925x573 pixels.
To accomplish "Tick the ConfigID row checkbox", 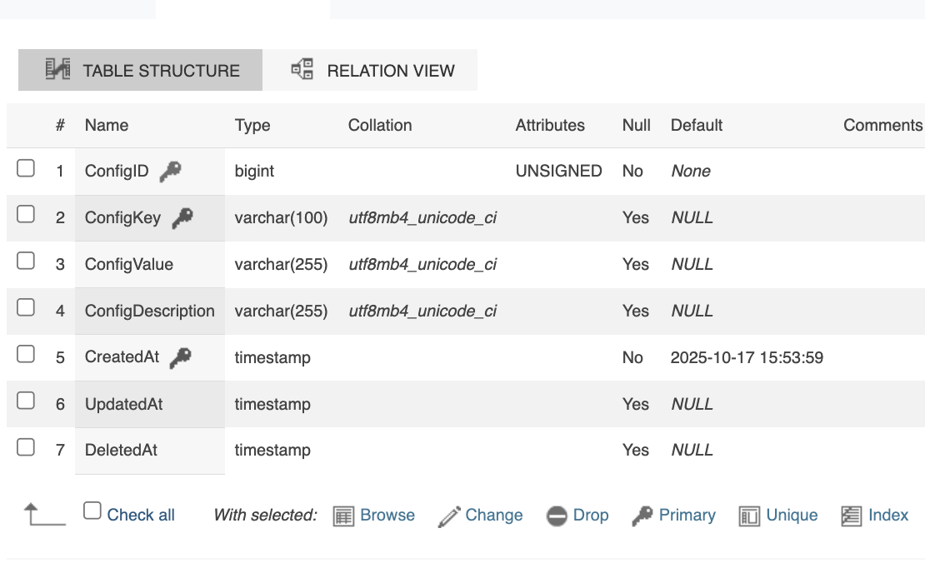I will click(x=26, y=168).
